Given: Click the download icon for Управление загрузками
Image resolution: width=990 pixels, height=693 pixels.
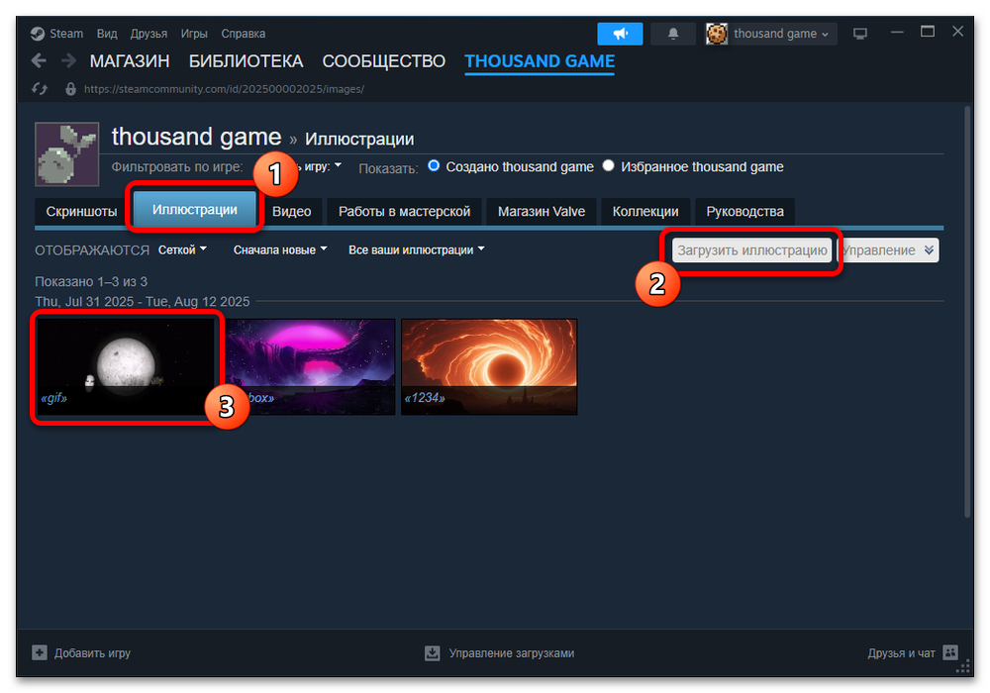Looking at the screenshot, I should [432, 652].
